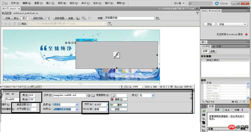Click 全部 button in CSS panel

[205, 51]
